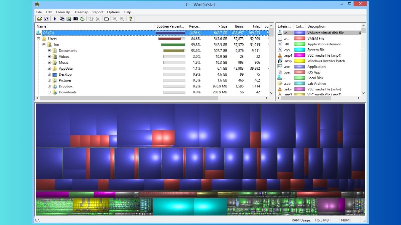
Task: Click the first magnifier Zoom In icon
Action: tap(115, 19)
